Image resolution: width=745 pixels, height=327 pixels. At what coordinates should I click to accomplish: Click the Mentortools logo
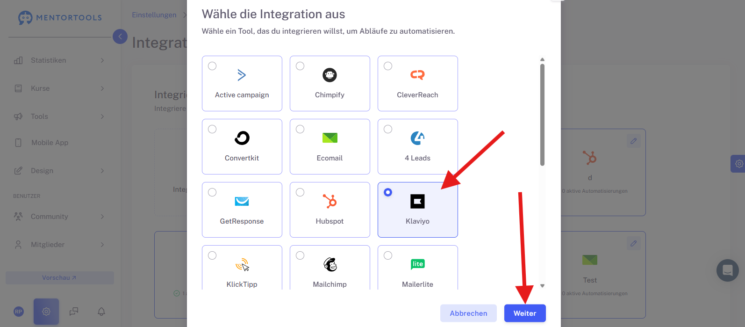coord(60,18)
